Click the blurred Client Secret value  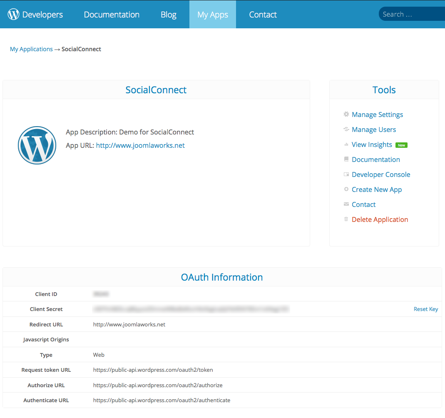coord(191,309)
